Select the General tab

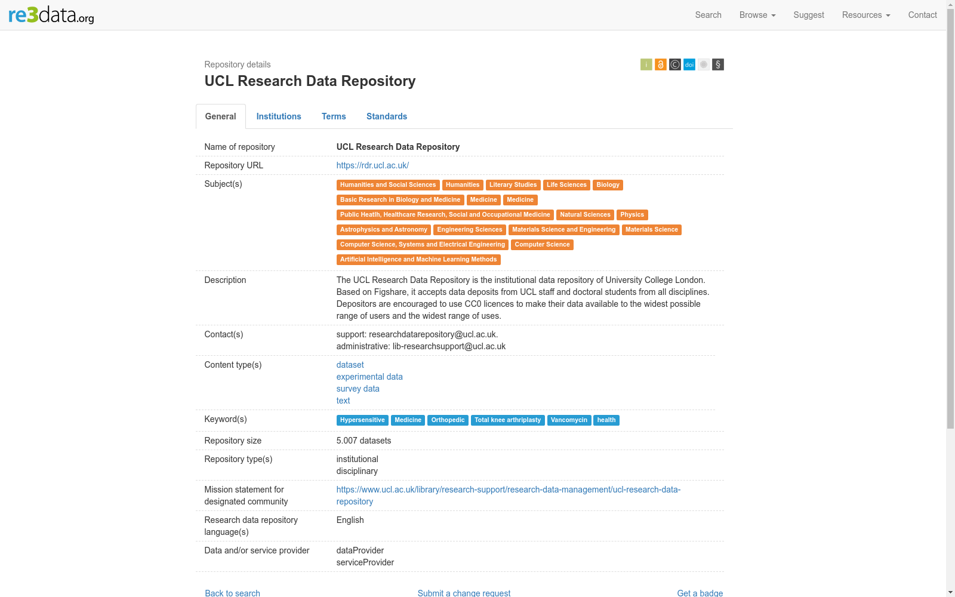(221, 116)
